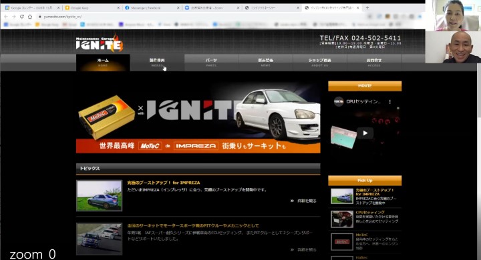This screenshot has height=260, width=481.
Task: Open the お問合せ (ACCESS) menu item
Action: [374, 63]
